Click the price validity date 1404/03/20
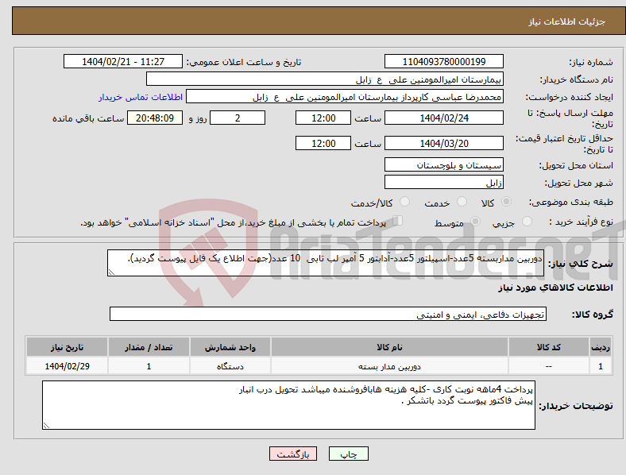626x475 pixels. [444, 143]
